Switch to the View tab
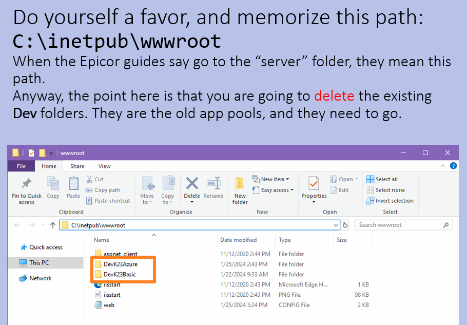467x325 pixels. (104, 166)
